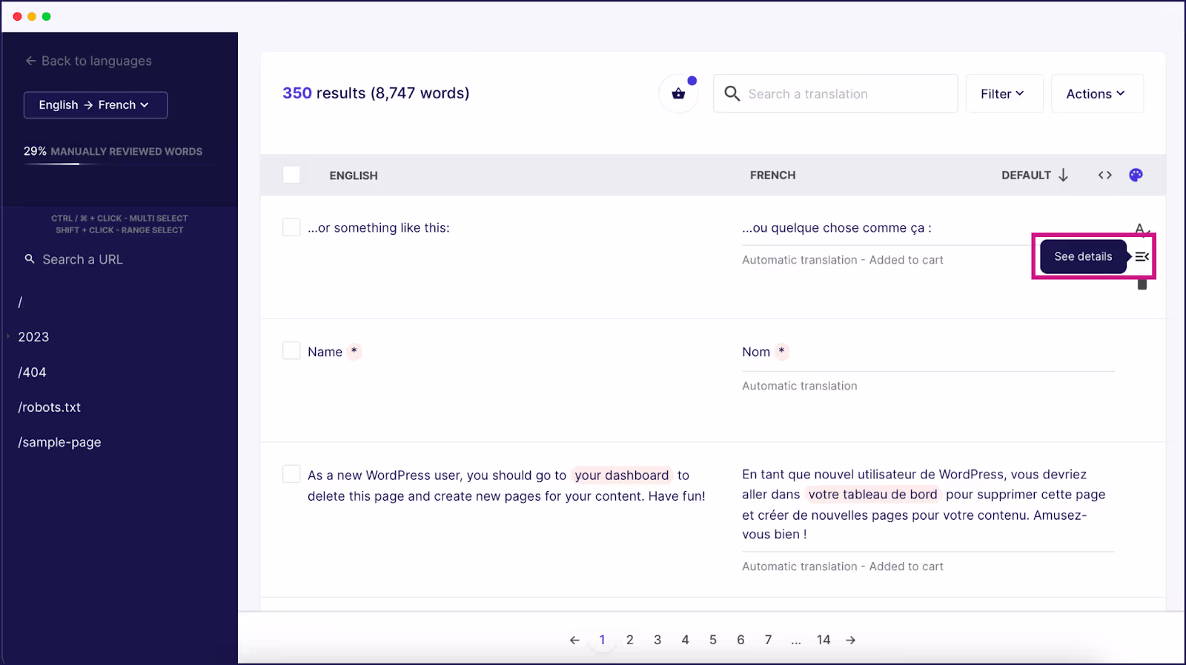Select the /robots.txt URL

click(x=49, y=407)
